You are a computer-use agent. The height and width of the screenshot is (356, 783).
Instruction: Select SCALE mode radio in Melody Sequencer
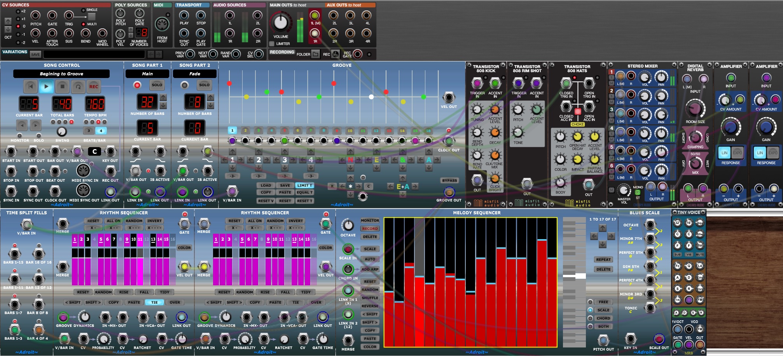[x=590, y=310]
